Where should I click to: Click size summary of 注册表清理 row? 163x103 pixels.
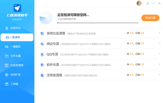[135, 75]
